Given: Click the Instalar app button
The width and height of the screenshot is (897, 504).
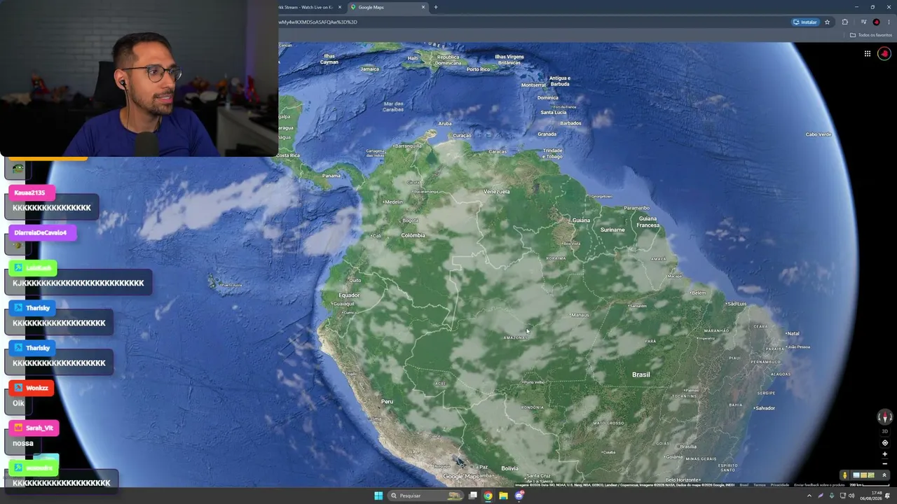Looking at the screenshot, I should pyautogui.click(x=805, y=22).
